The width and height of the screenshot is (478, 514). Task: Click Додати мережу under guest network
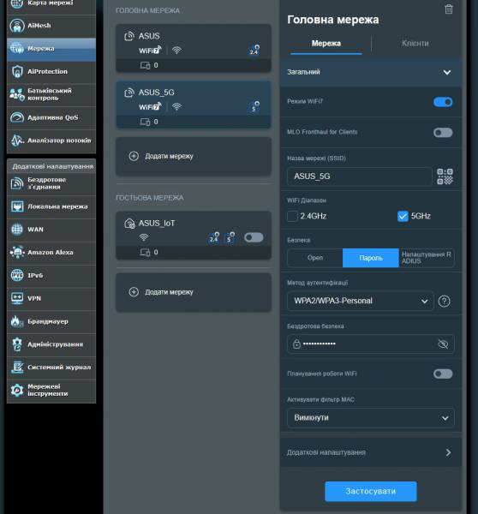tap(194, 292)
